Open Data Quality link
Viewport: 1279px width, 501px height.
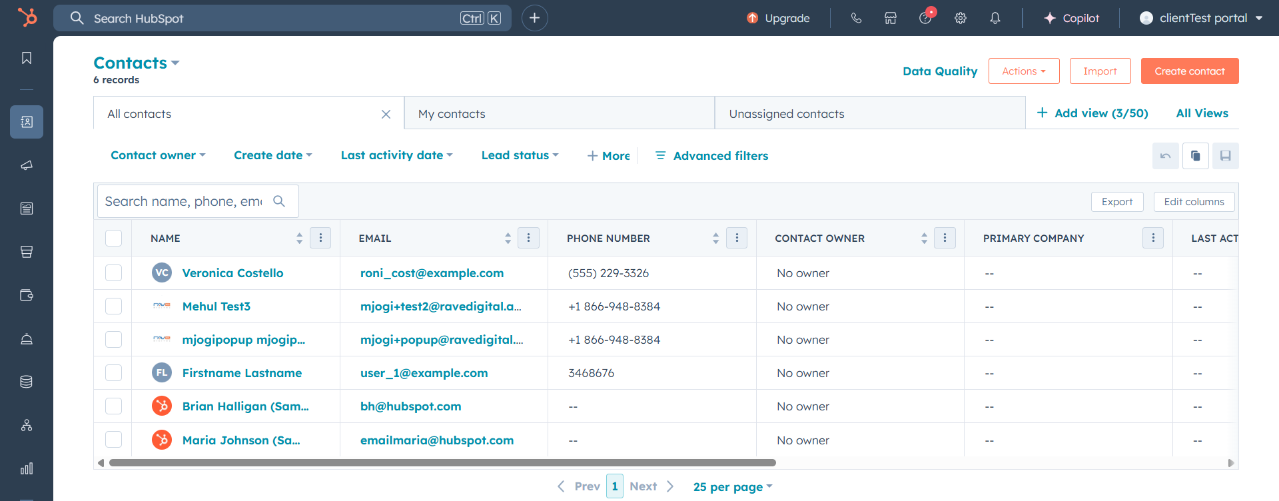(940, 71)
